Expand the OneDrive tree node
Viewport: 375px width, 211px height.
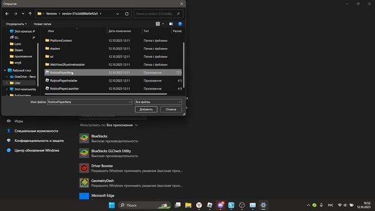pos(6,77)
